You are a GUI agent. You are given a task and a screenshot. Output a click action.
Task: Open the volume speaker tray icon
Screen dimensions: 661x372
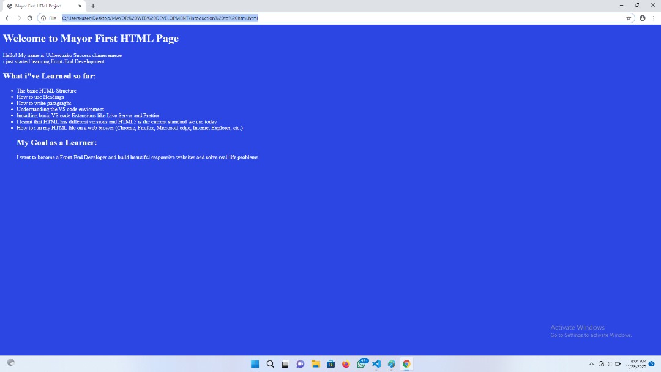click(609, 364)
